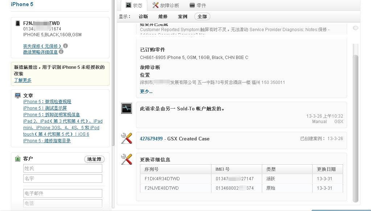Filter display by 维修
Viewport: 371px width, 211px height.
click(x=163, y=17)
